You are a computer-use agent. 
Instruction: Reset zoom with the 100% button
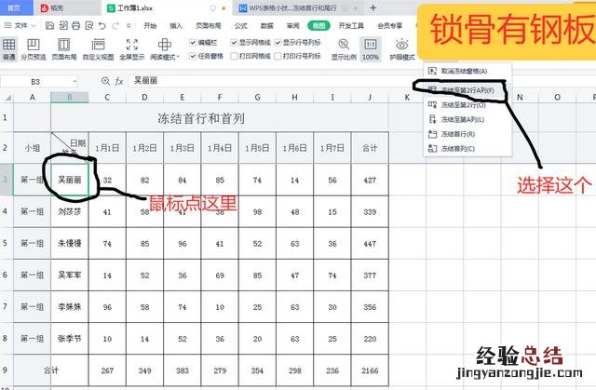click(371, 49)
